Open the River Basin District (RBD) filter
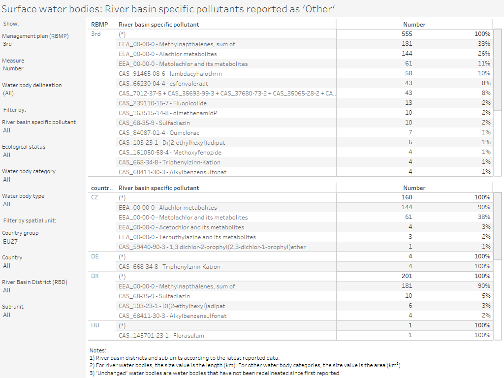This screenshot has width=504, height=378. tap(42, 290)
